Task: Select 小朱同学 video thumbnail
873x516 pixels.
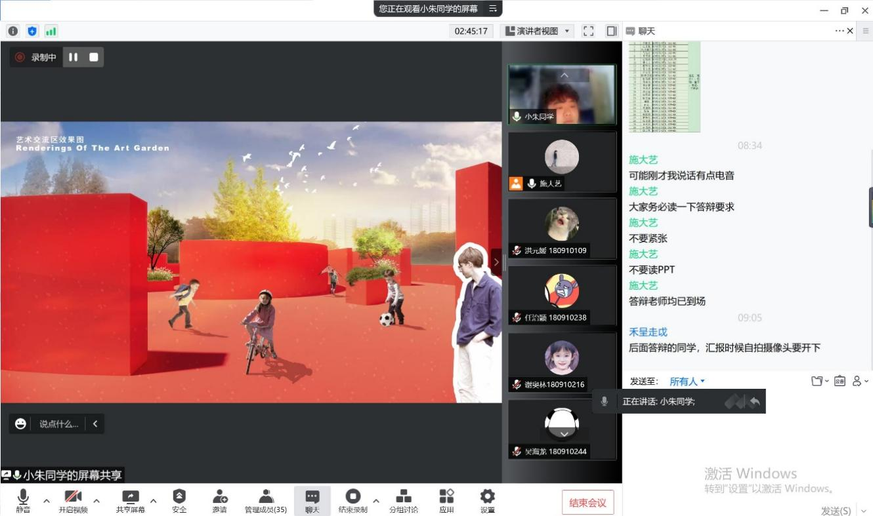Action: pos(563,95)
